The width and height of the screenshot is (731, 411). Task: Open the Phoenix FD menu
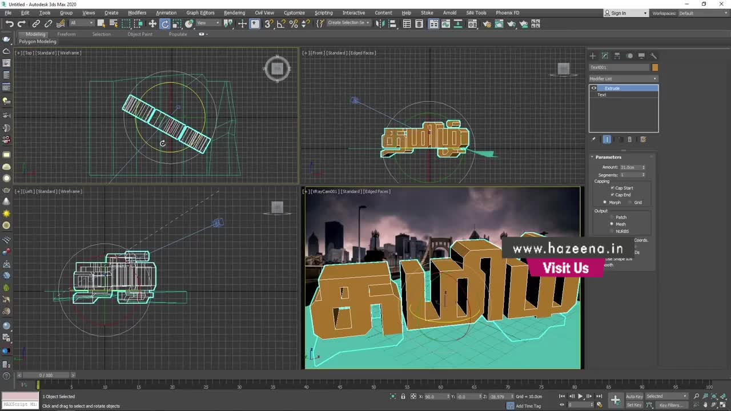pyautogui.click(x=508, y=13)
